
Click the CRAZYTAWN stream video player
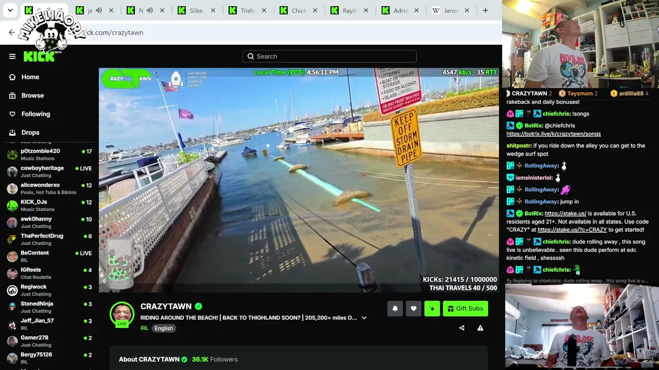(x=299, y=180)
